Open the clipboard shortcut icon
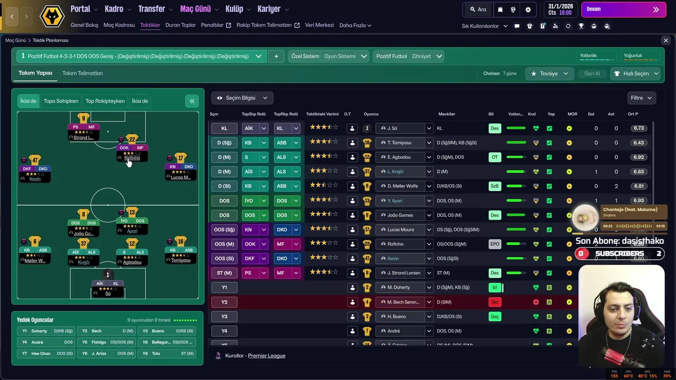Viewport: 676px width, 380px height. (542, 26)
